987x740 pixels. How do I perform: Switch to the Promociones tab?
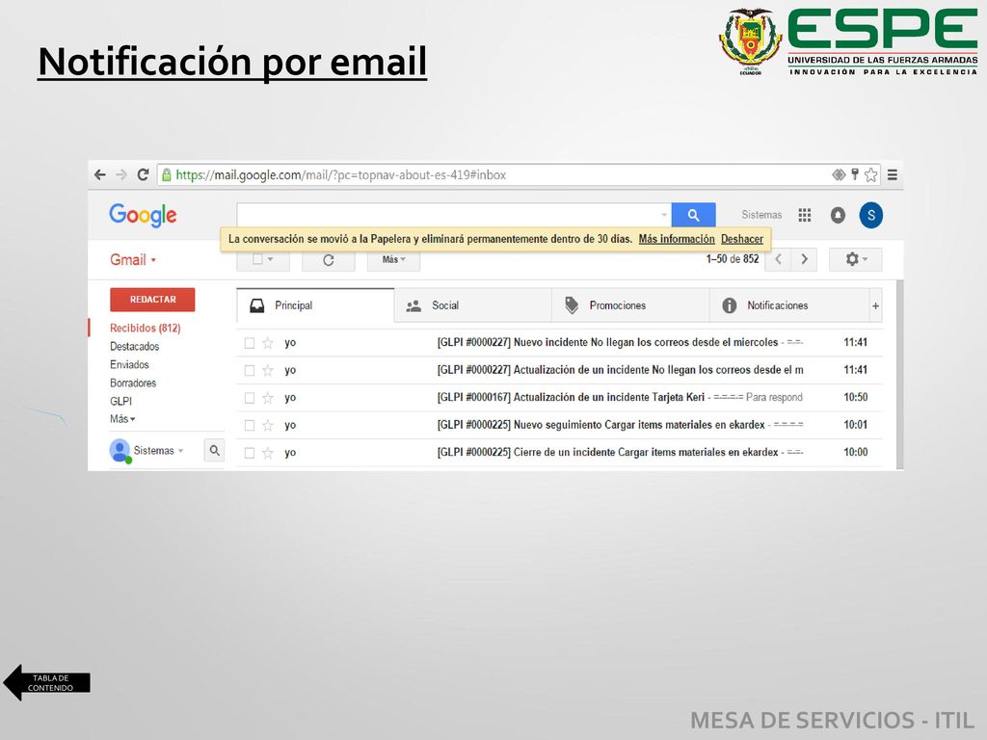pyautogui.click(x=630, y=305)
